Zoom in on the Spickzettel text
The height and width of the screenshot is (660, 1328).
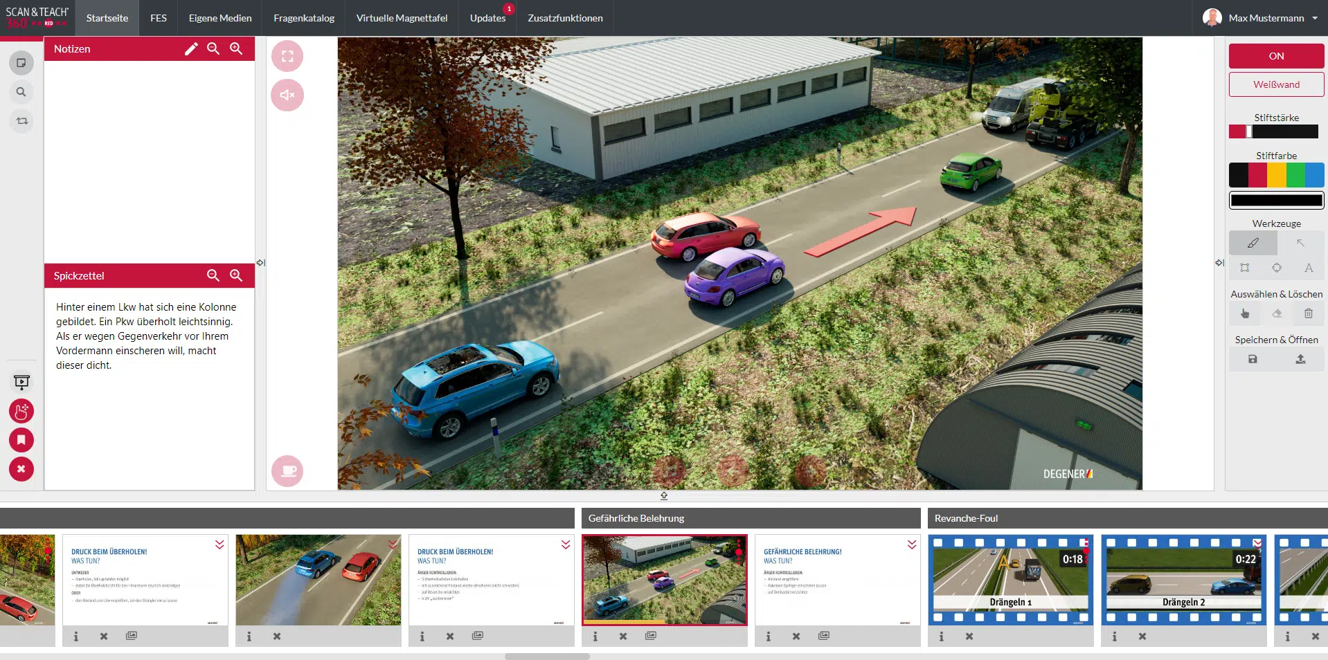236,275
